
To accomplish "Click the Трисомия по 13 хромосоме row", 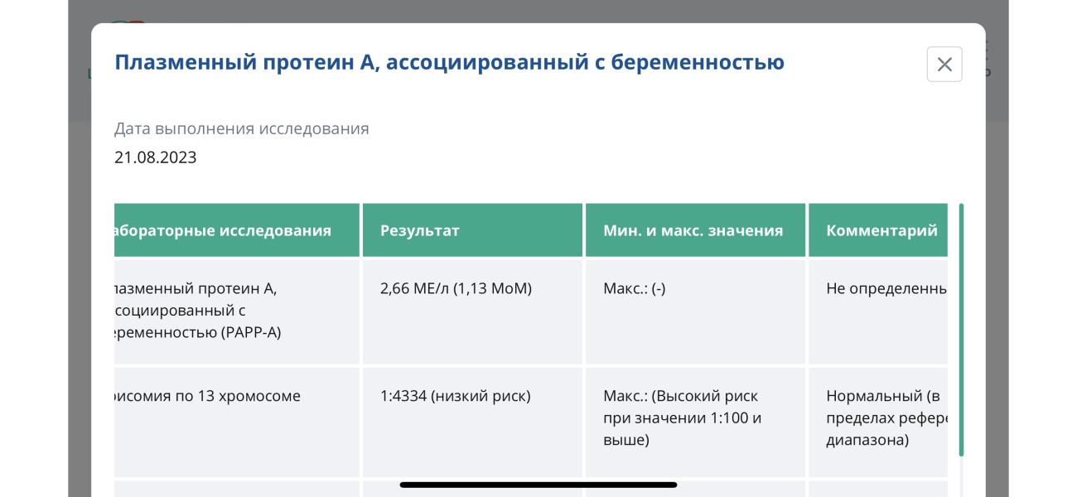I will click(x=530, y=422).
